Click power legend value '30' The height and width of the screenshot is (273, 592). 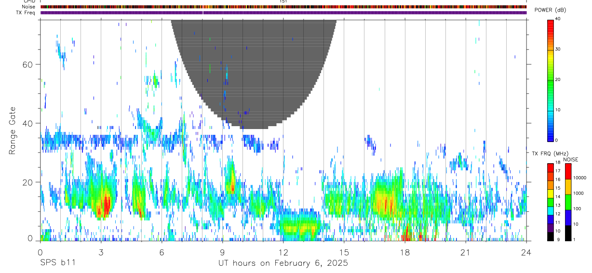[x=559, y=49]
